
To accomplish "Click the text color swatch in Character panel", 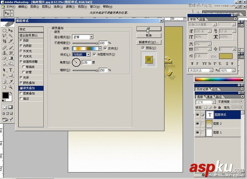I will (226, 56).
